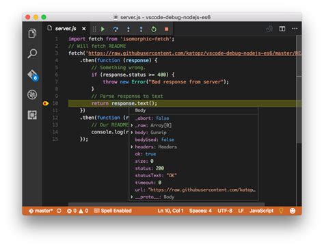Click the url value in hover popup
The height and width of the screenshot is (247, 324).
click(x=202, y=190)
